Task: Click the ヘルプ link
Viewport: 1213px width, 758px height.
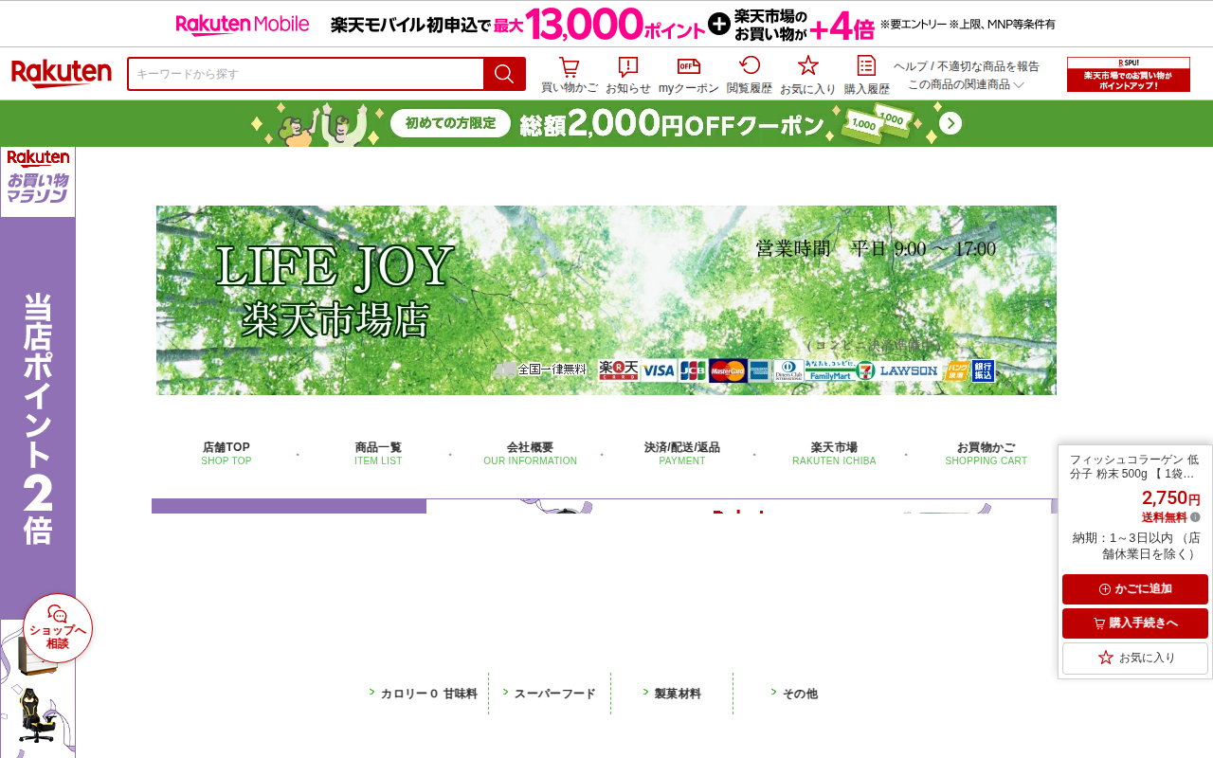Action: tap(911, 66)
